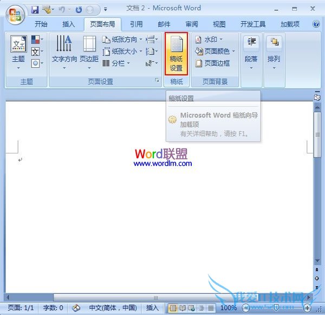Image resolution: width=325 pixels, height=315 pixels.
Task: Open Theme Colors icon
Action: point(37,40)
